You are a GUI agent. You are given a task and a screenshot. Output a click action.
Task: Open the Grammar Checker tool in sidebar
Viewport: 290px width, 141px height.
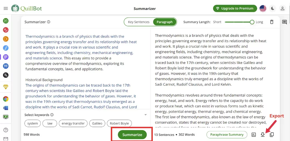pos(6,30)
